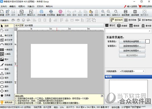Screen dimensions: 152x109
Task: Toggle 显示网格 grid display
Action: (130, 20)
